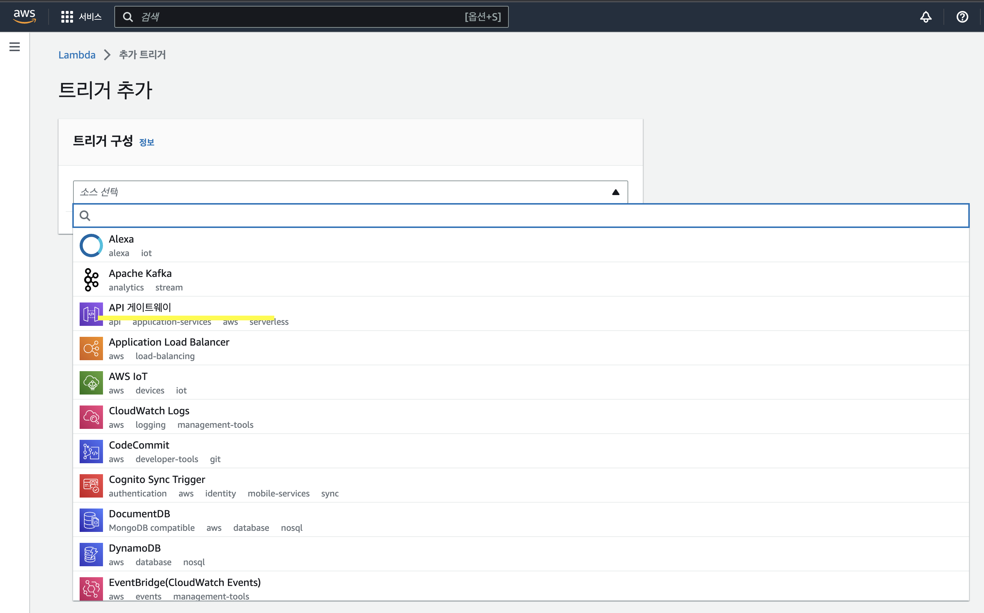Select Application Load Balancer option
Image resolution: width=984 pixels, height=613 pixels.
[x=169, y=342]
